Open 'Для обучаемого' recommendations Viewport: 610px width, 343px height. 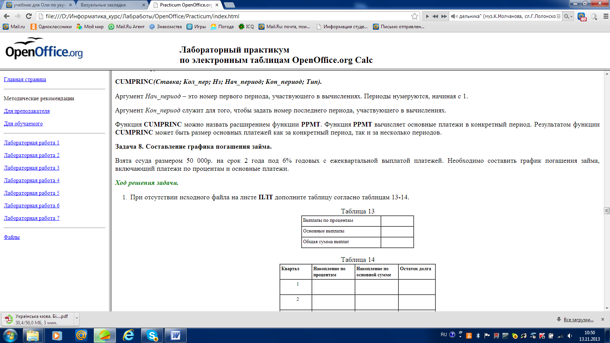point(23,123)
